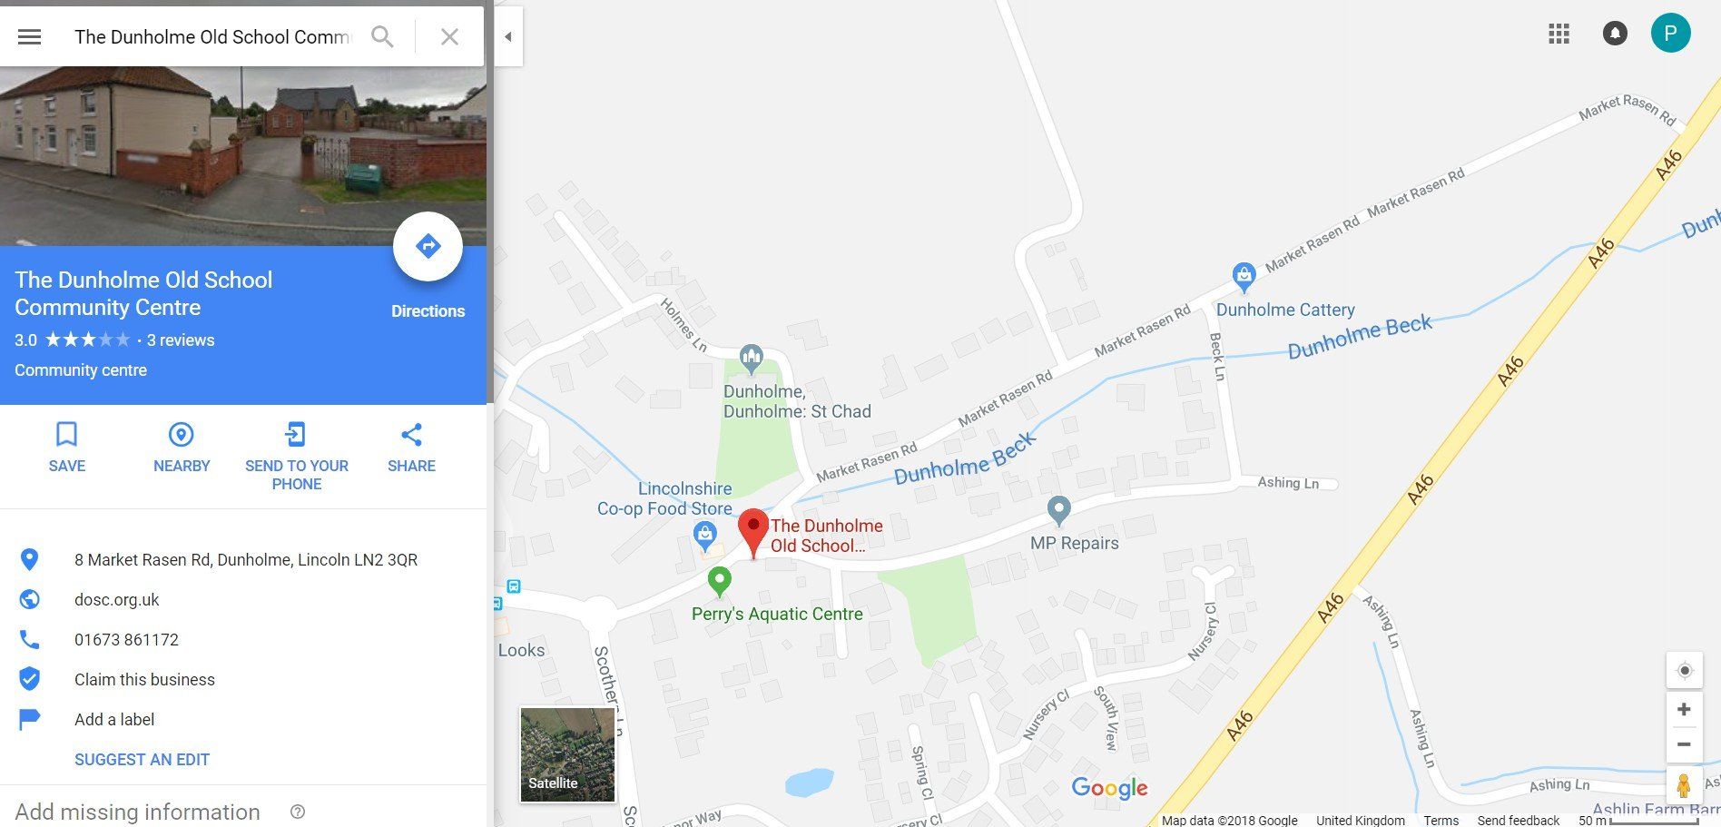Clear the search with the X icon
1721x827 pixels.
tap(449, 37)
